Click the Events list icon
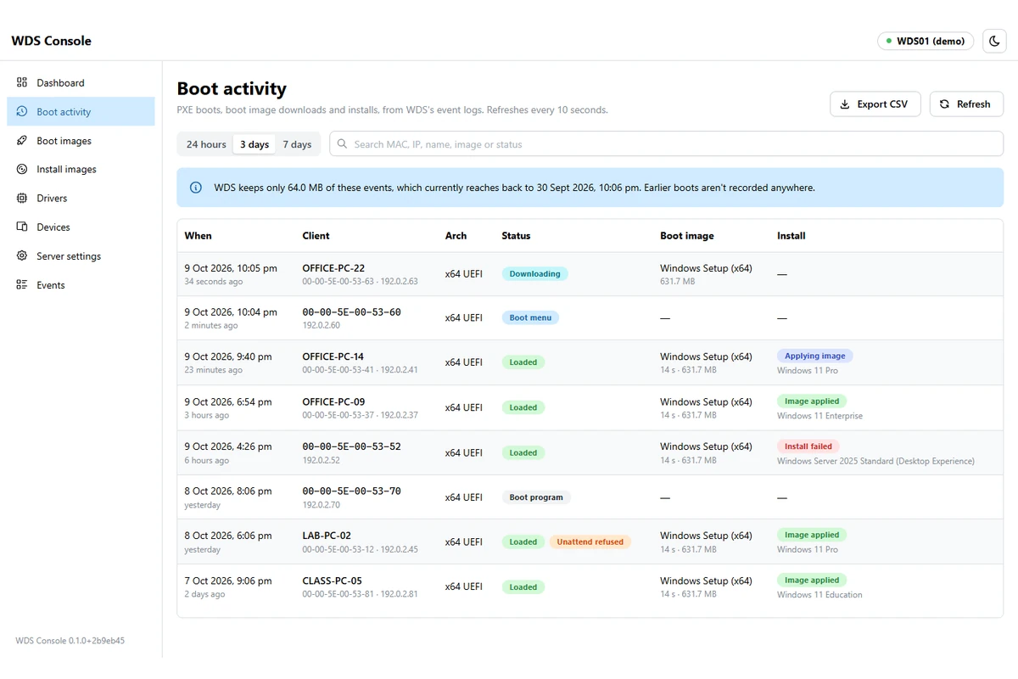Screen dimensions: 1018x679 coord(22,284)
